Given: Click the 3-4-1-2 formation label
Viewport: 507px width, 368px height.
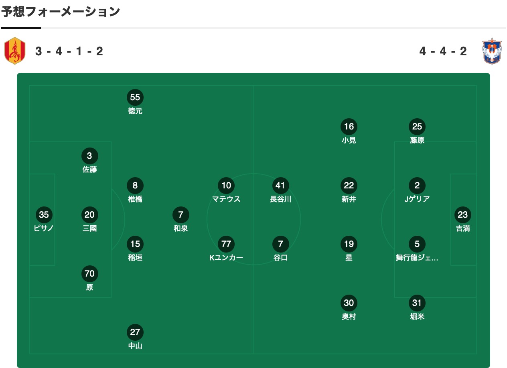Looking at the screenshot, I should coord(69,51).
